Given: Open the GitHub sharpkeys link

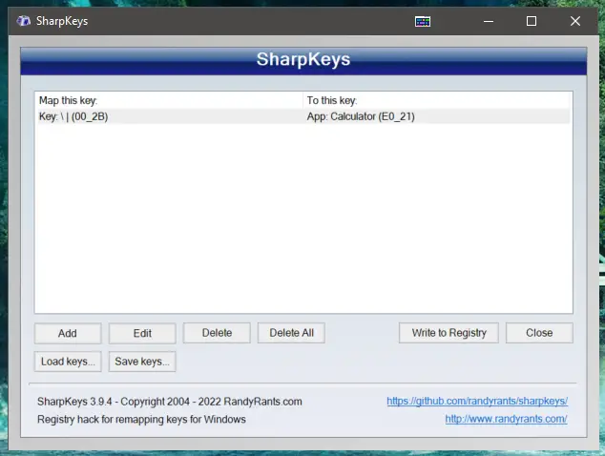Looking at the screenshot, I should pos(477,402).
